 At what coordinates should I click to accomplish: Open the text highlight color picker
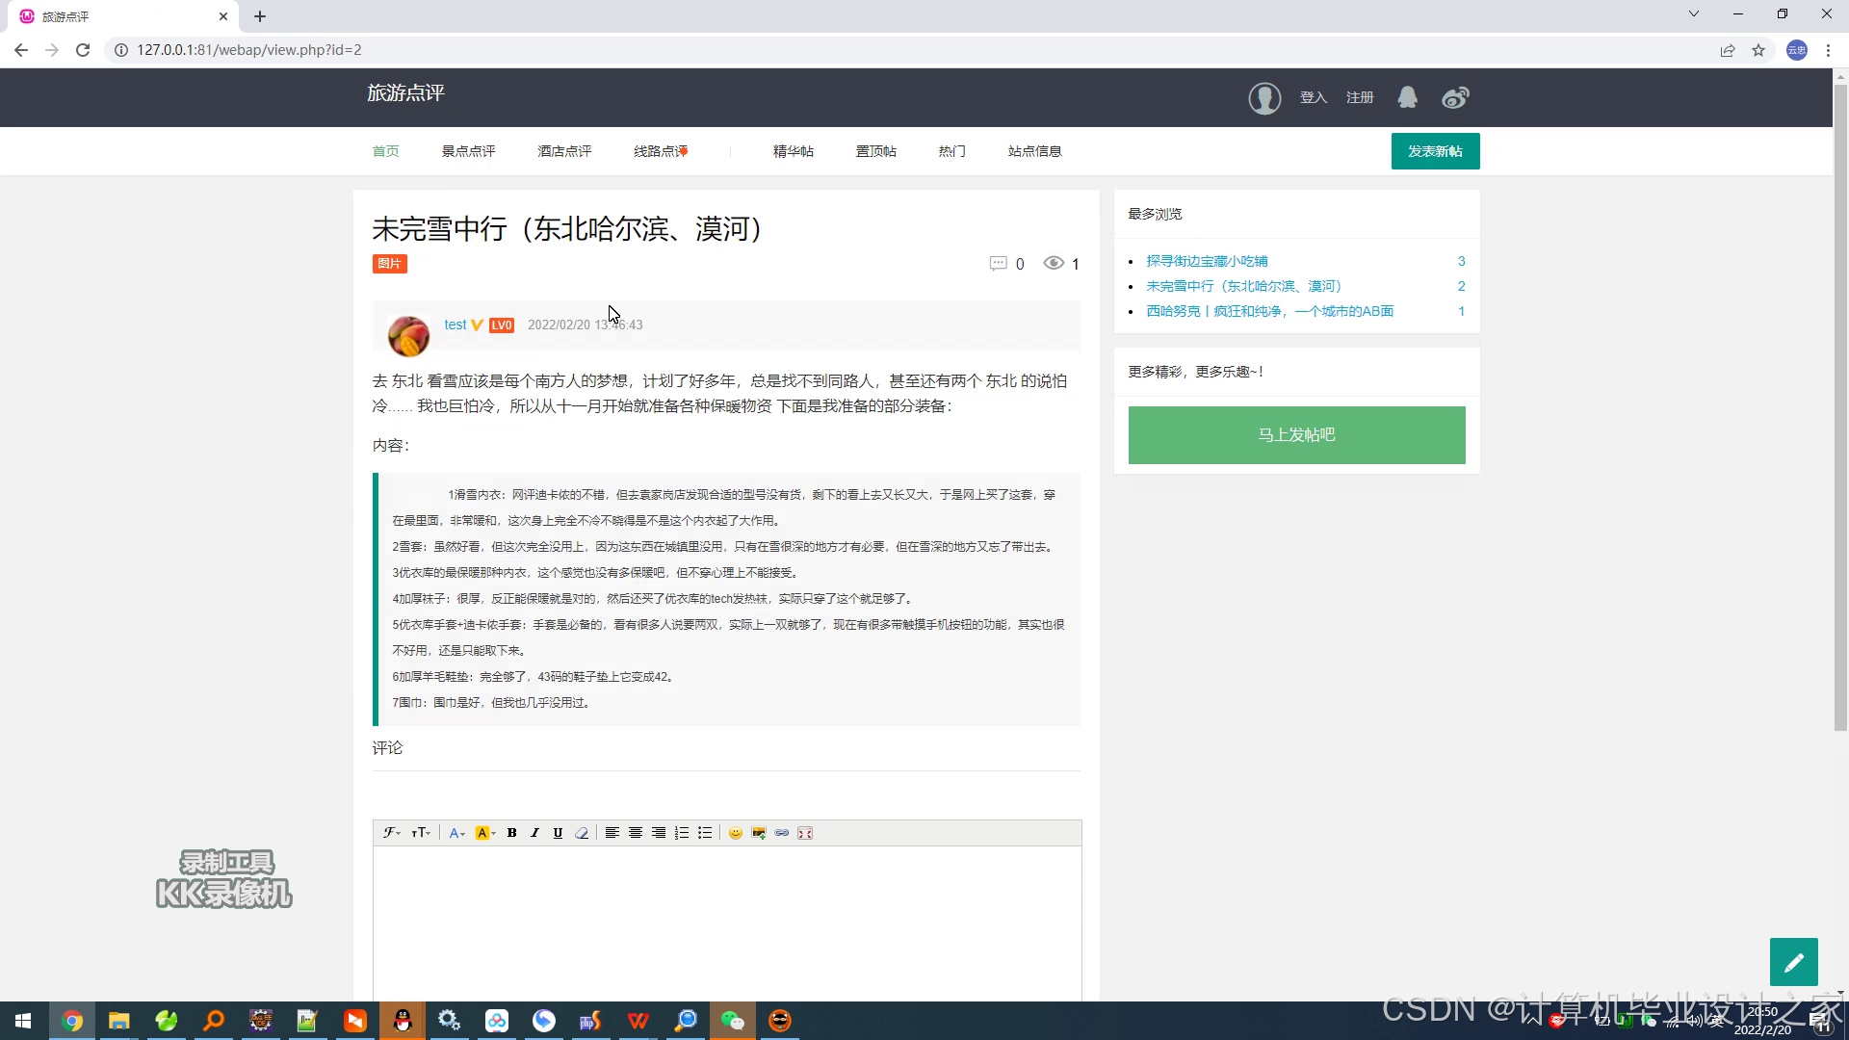coord(485,833)
